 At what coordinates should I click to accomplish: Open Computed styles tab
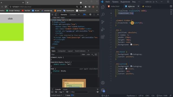tap(62, 51)
